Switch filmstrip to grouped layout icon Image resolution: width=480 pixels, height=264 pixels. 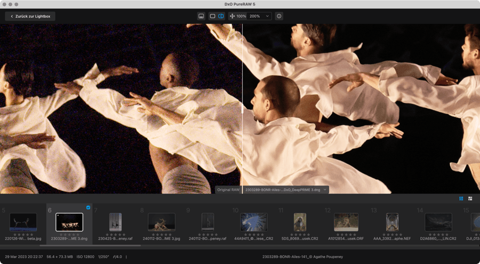[x=470, y=198]
